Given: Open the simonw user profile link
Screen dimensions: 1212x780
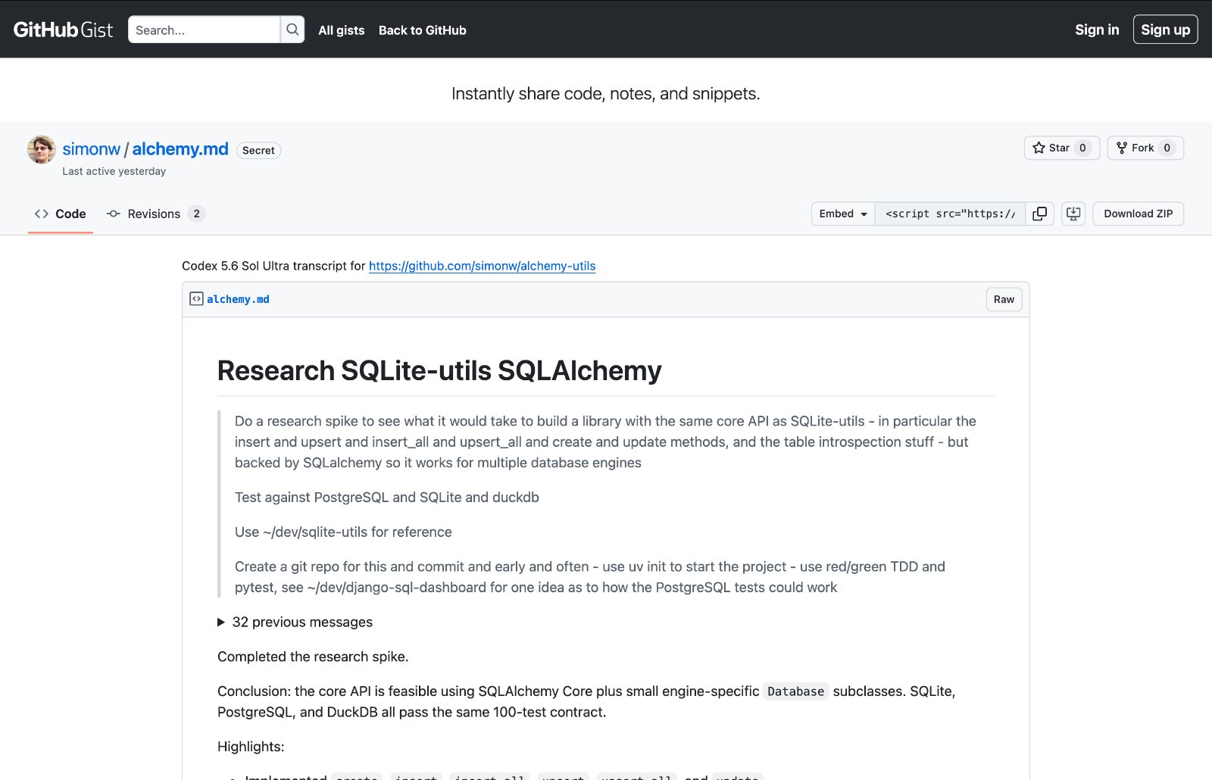Looking at the screenshot, I should pyautogui.click(x=92, y=149).
